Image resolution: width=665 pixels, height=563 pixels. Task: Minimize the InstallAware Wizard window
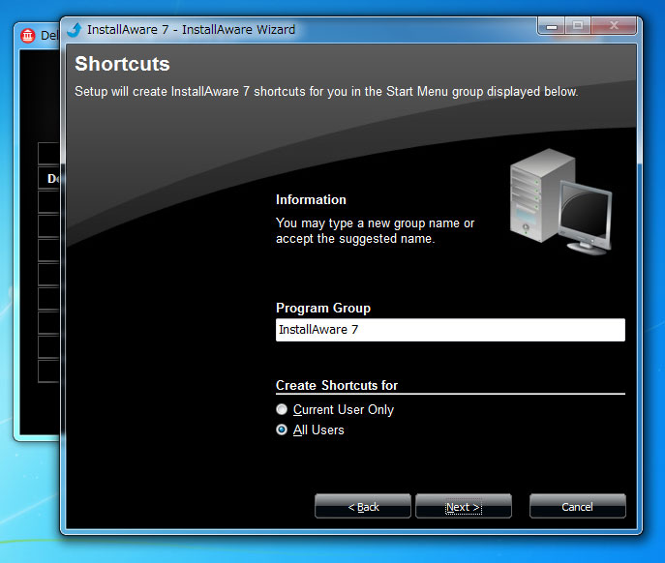click(552, 26)
